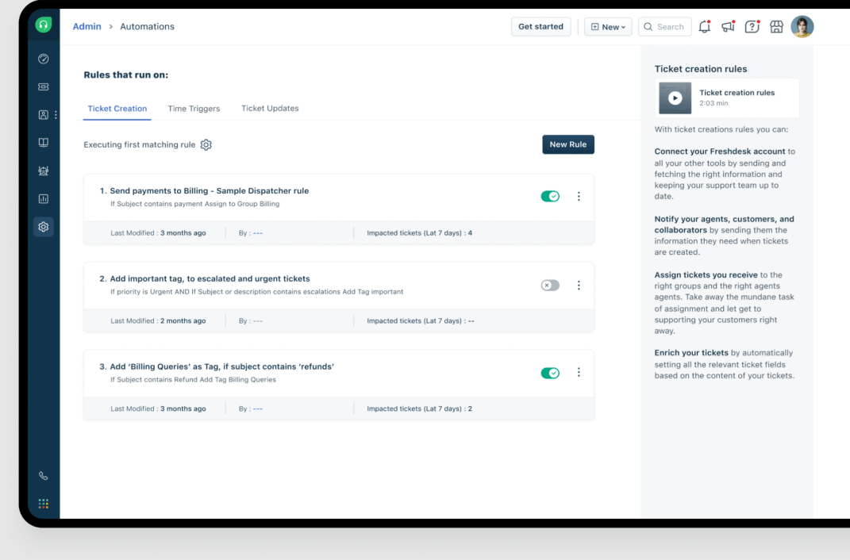The height and width of the screenshot is (560, 850).
Task: Click the 'Ticket creation rules' video title
Action: 737,93
